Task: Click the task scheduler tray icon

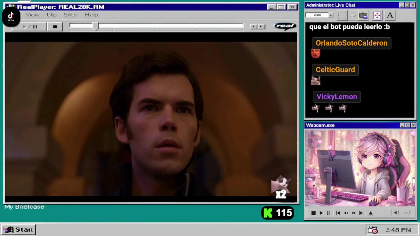Action: 372,230
